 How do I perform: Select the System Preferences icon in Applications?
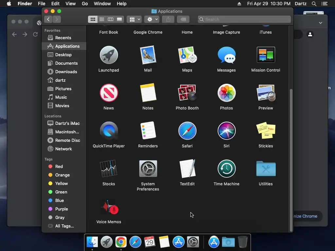point(148,169)
